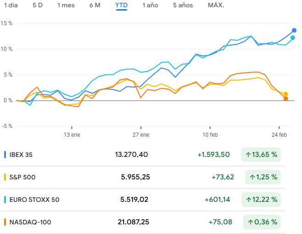The height and width of the screenshot is (234, 302).
Task: Click the NASDAQ-100 orange color marker
Action: tap(5, 222)
